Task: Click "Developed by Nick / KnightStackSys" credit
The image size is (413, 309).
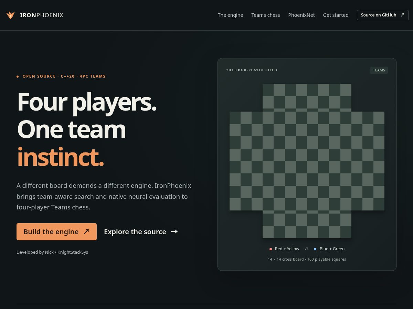Action: pyautogui.click(x=52, y=252)
